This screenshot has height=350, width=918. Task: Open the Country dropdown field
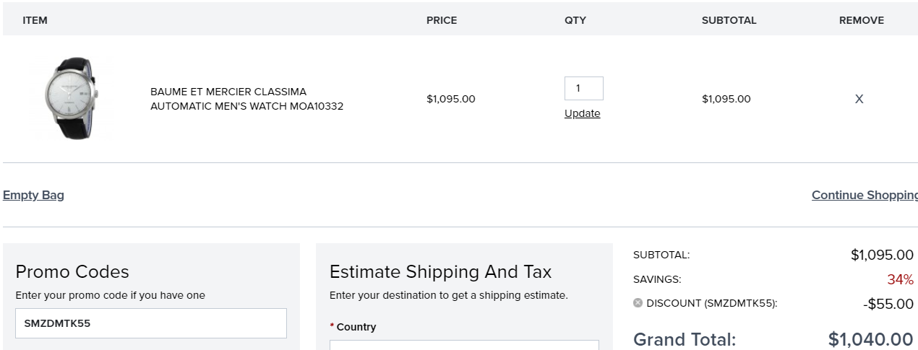(x=464, y=345)
